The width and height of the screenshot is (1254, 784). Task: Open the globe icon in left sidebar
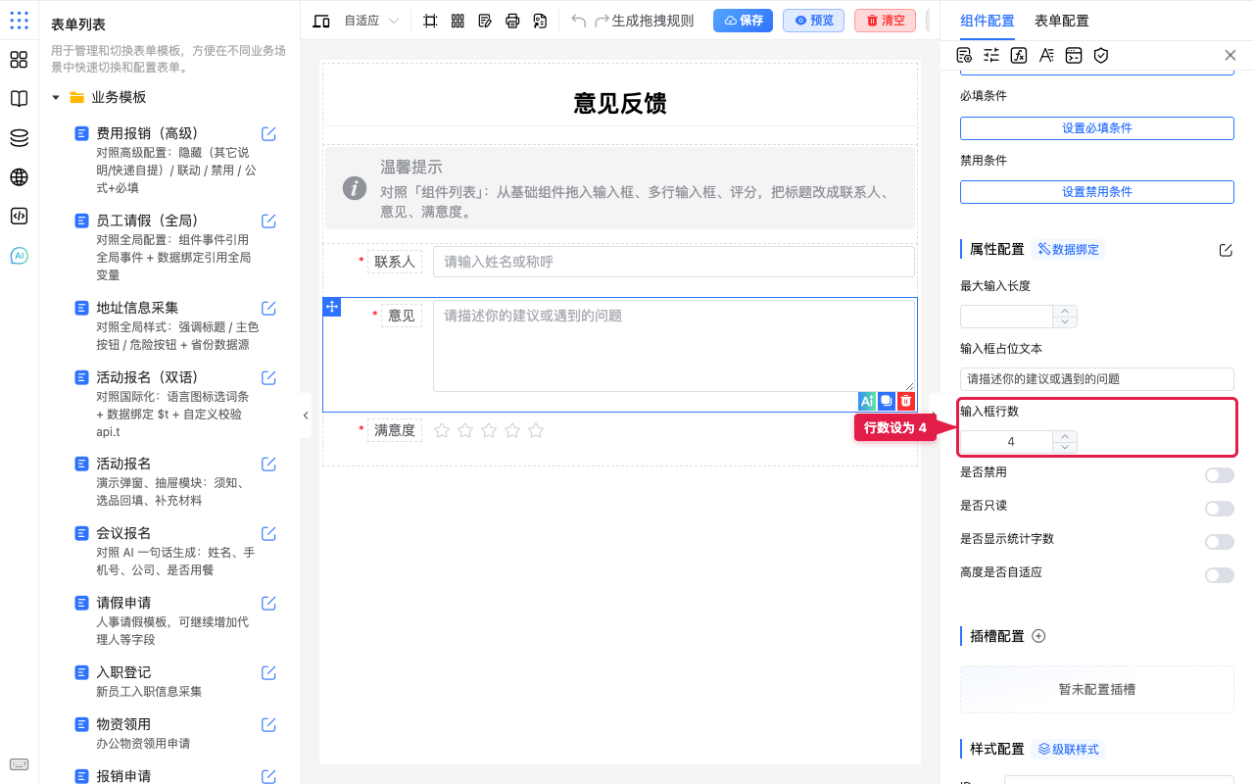(19, 177)
